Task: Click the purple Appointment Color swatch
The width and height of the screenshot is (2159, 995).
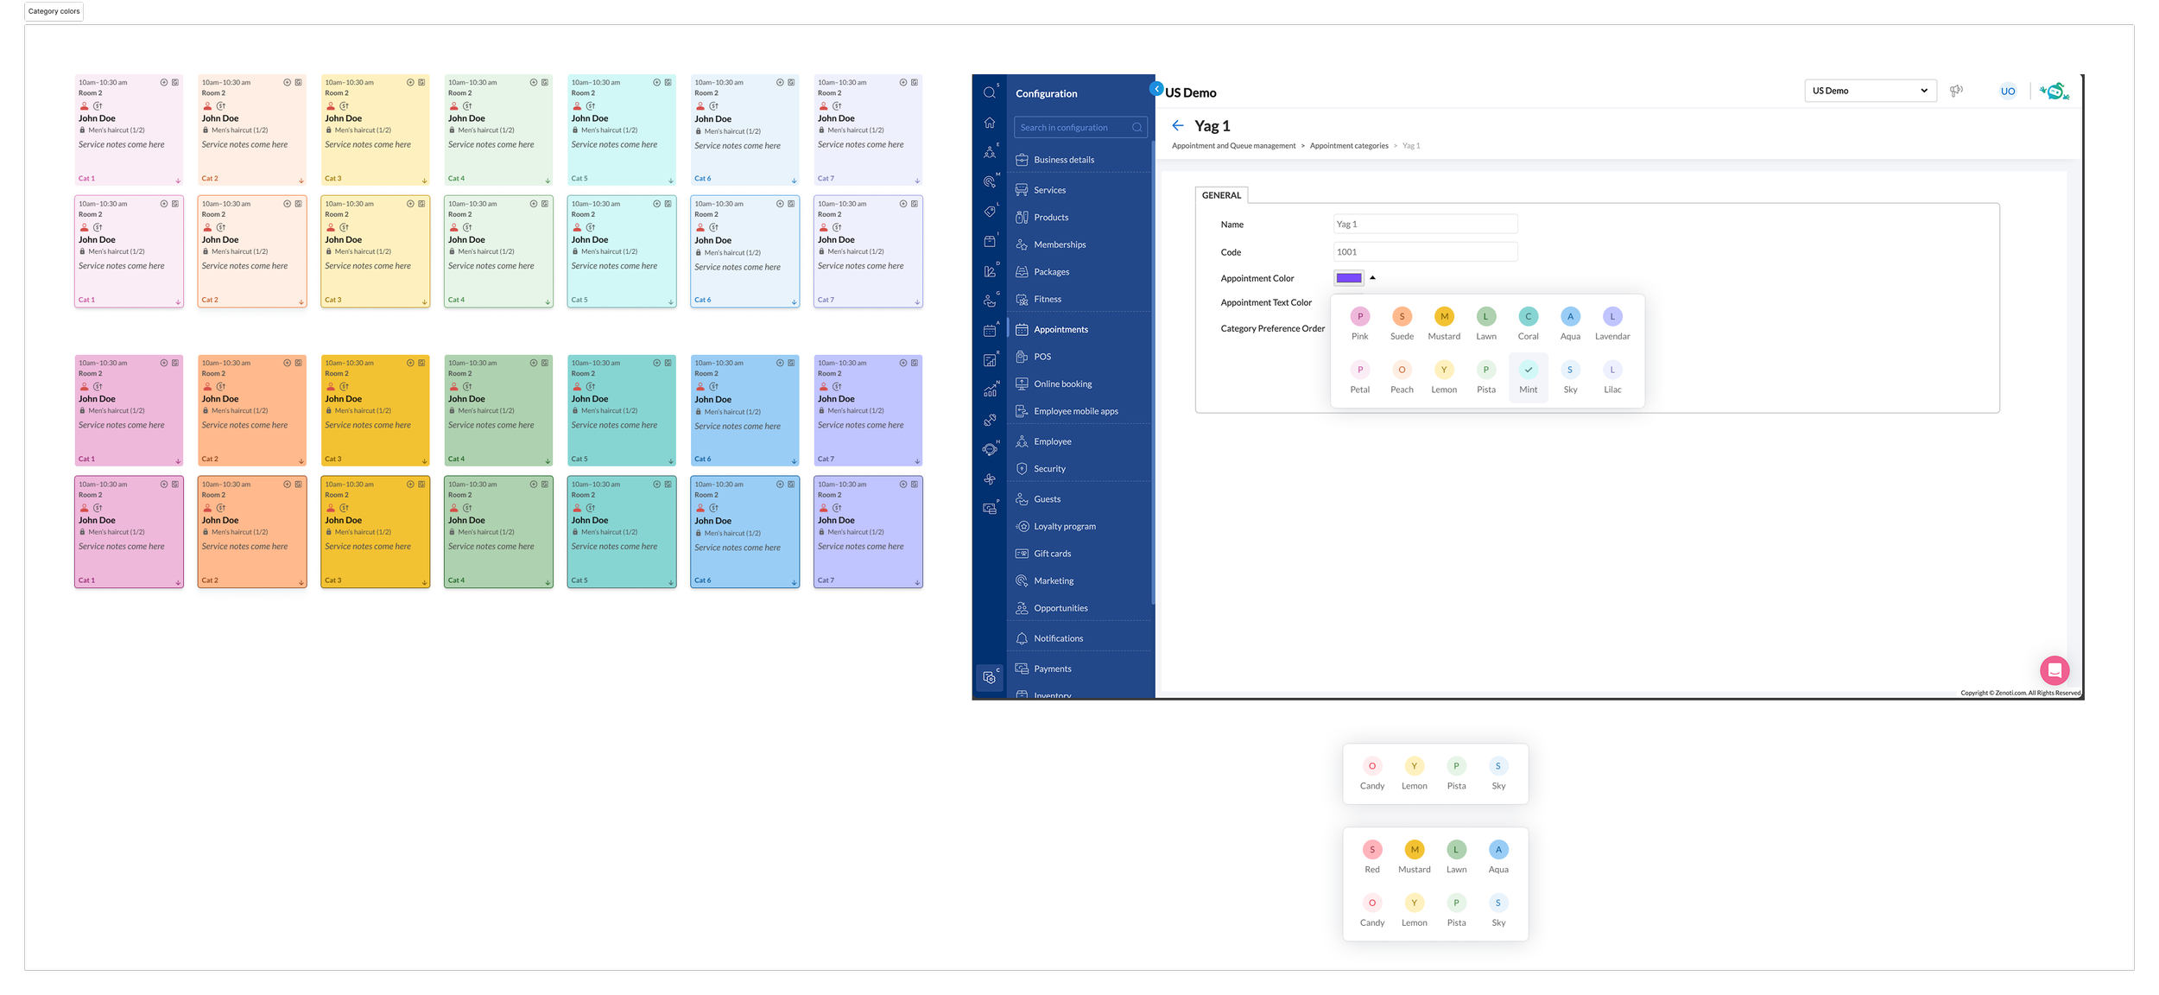Action: 1348,278
